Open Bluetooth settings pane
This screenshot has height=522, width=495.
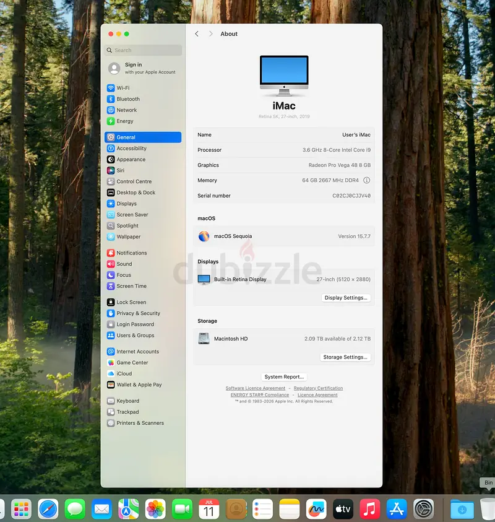coord(143,99)
